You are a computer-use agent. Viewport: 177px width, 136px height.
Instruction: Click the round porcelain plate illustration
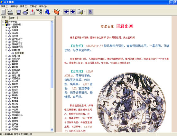click(x=132, y=102)
